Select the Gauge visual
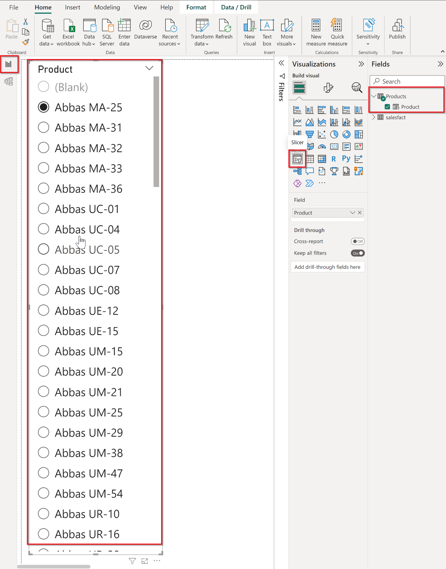The width and height of the screenshot is (446, 569). click(322, 147)
